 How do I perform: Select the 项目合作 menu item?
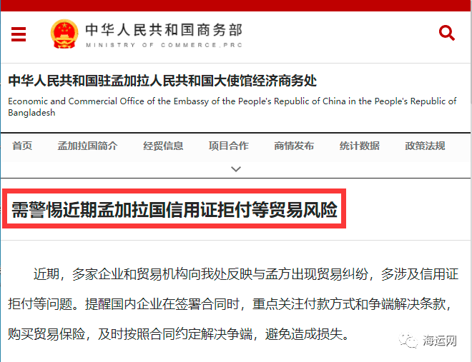pos(228,146)
